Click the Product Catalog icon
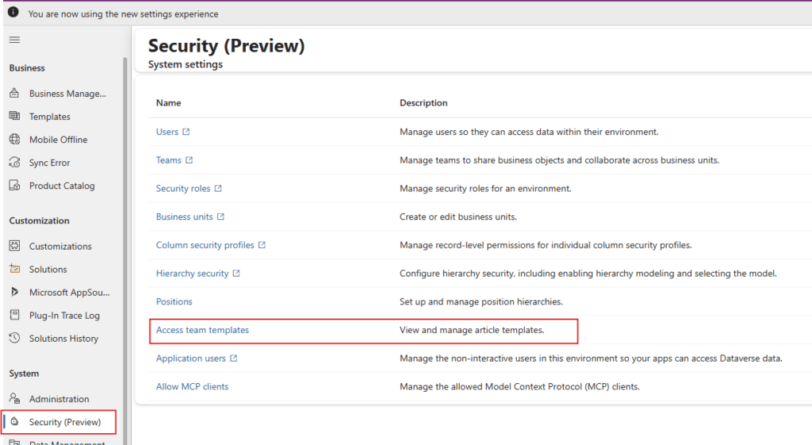This screenshot has height=445, width=812. click(x=14, y=186)
